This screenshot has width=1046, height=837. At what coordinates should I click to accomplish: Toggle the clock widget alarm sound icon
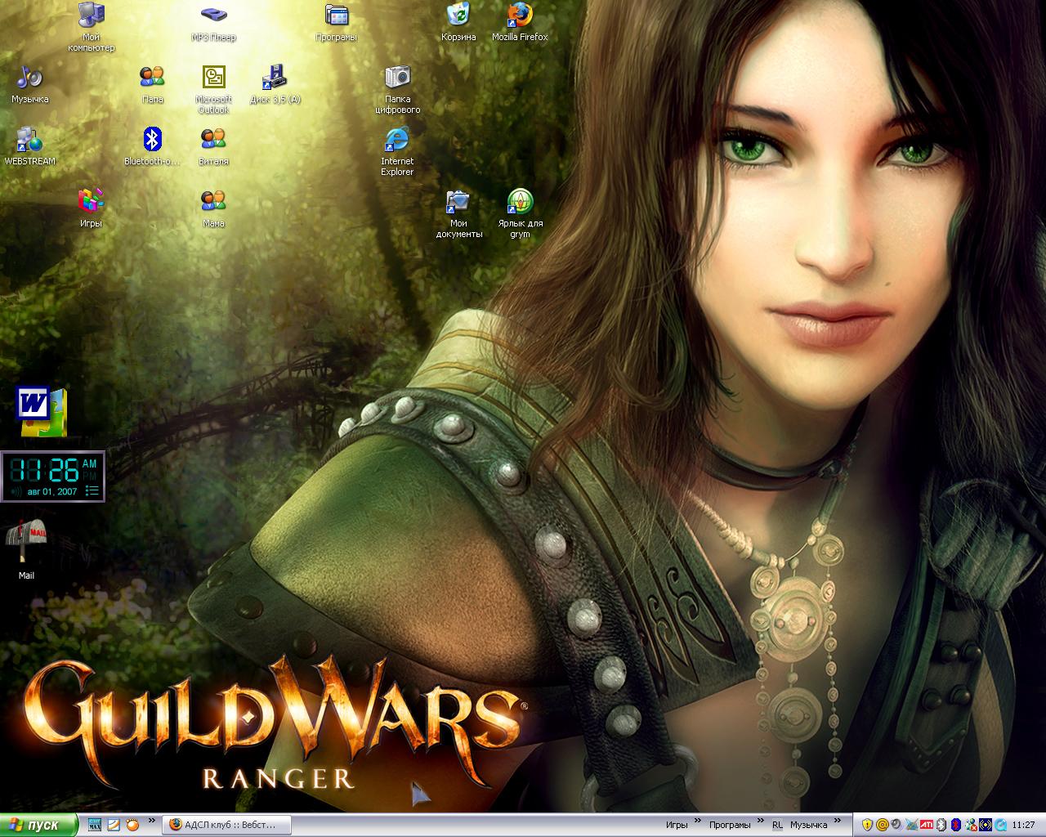[x=15, y=491]
